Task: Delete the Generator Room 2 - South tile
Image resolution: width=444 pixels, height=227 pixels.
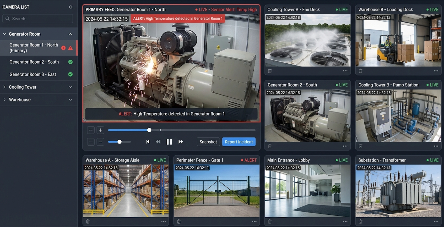Action: [x=270, y=146]
